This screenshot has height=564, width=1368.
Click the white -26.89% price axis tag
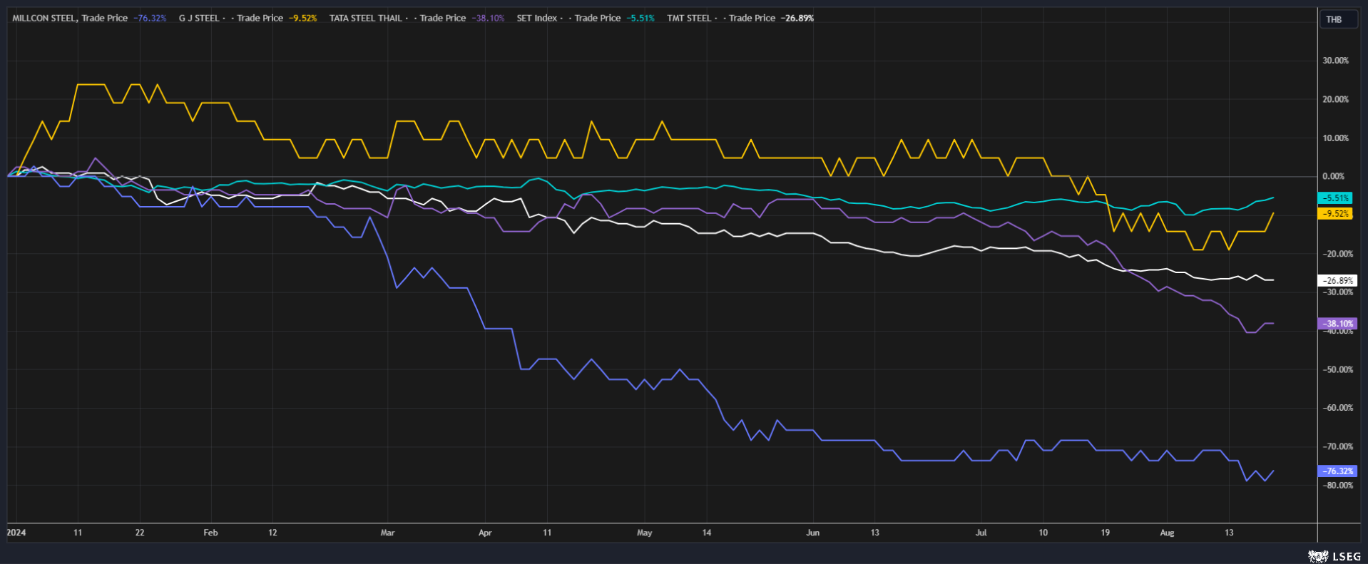coord(1337,281)
